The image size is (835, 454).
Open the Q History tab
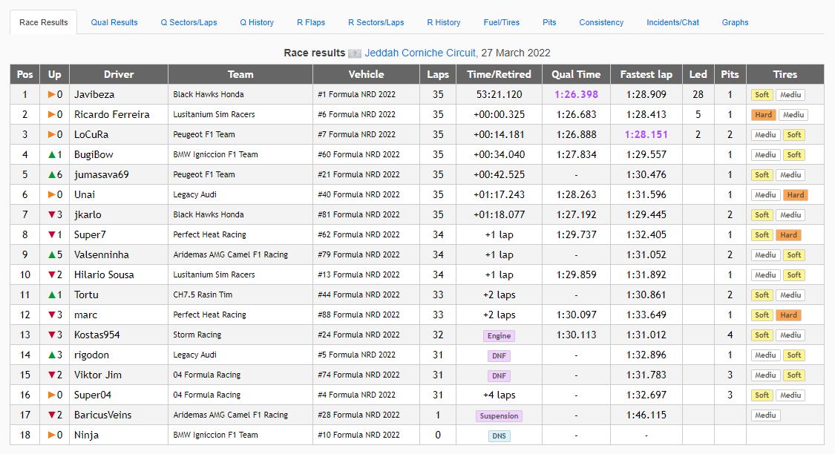pos(257,22)
